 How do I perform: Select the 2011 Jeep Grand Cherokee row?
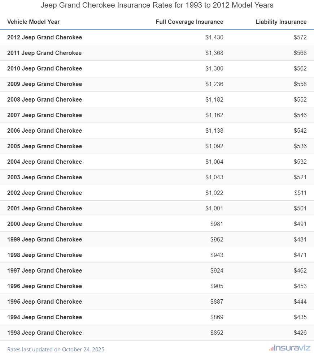[x=44, y=53]
